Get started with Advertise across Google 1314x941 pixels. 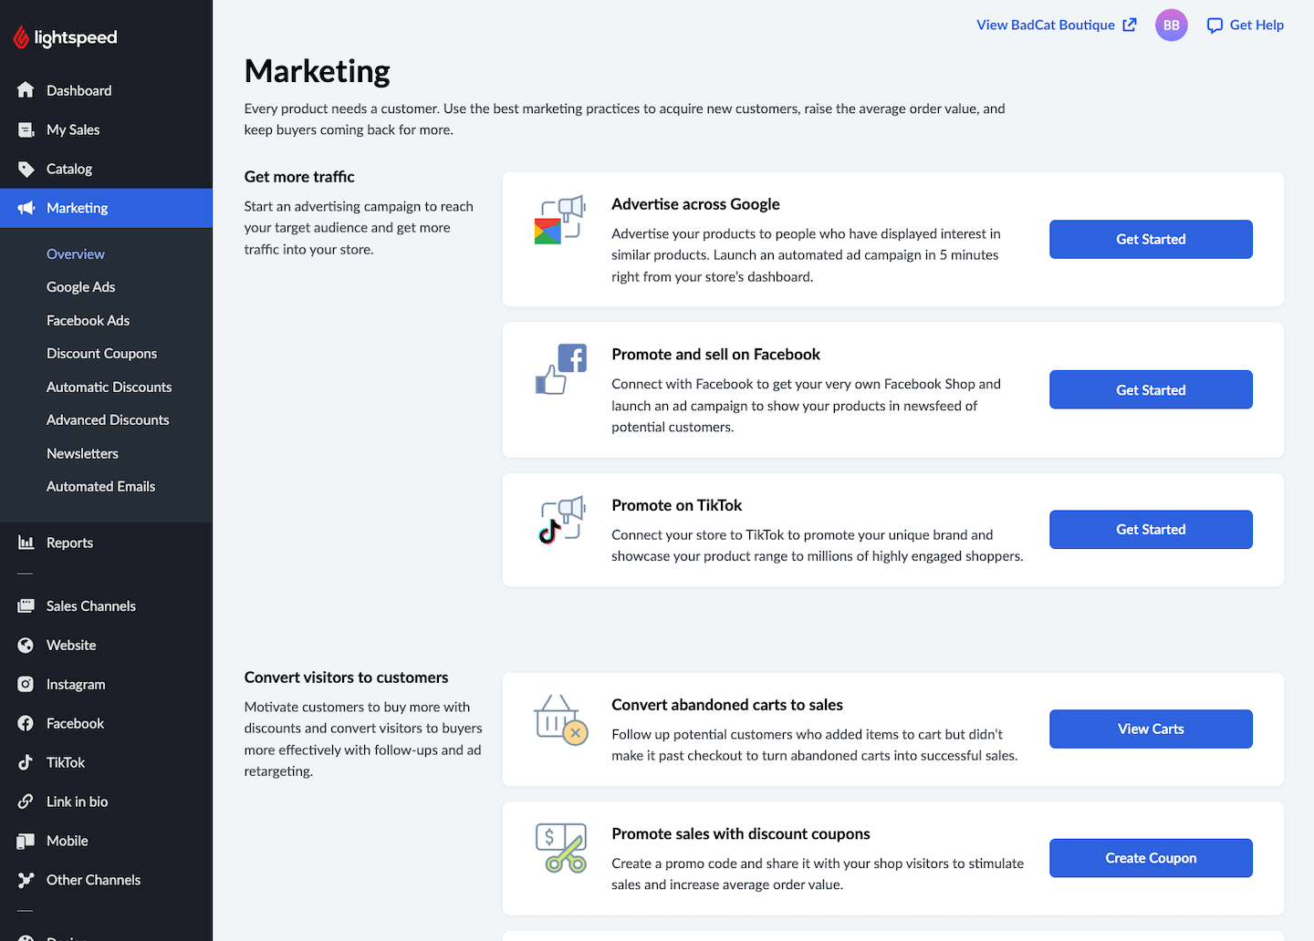coord(1150,239)
